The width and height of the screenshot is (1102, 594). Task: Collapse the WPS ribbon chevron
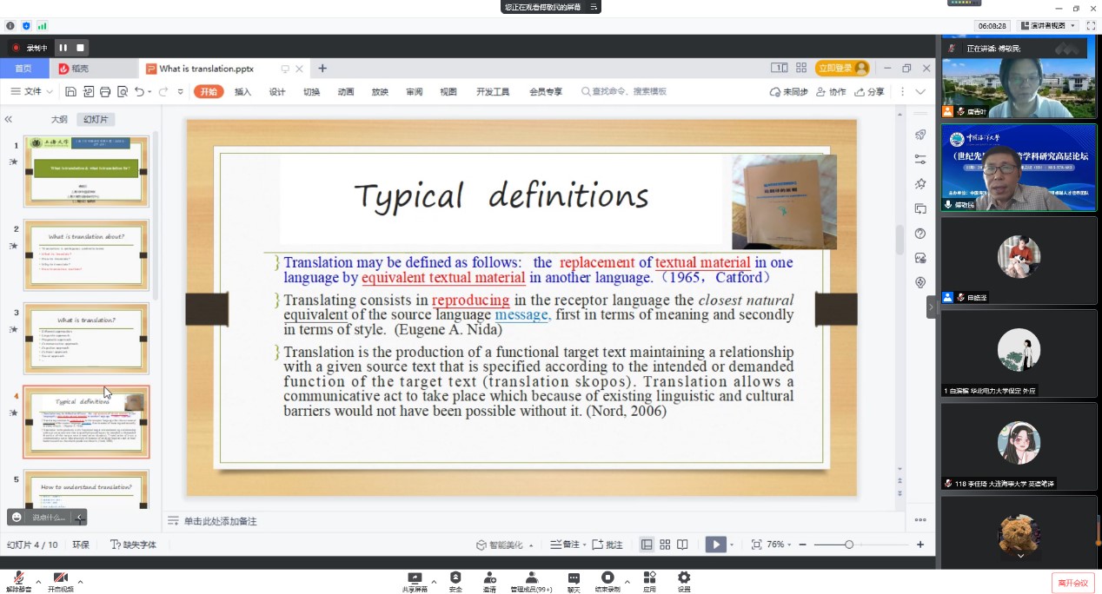920,92
